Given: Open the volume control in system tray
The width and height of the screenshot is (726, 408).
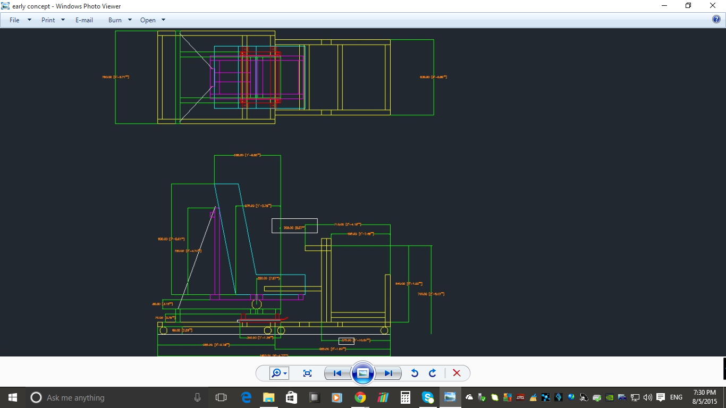Looking at the screenshot, I should click(x=647, y=397).
